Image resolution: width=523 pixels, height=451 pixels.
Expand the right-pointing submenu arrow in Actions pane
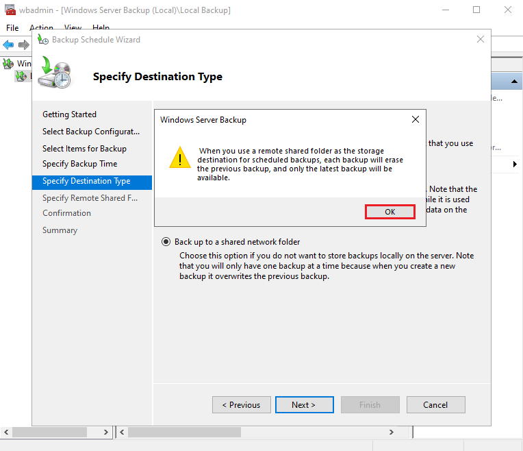515,164
